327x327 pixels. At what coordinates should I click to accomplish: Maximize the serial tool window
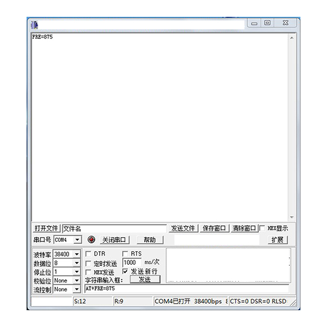pos(267,23)
